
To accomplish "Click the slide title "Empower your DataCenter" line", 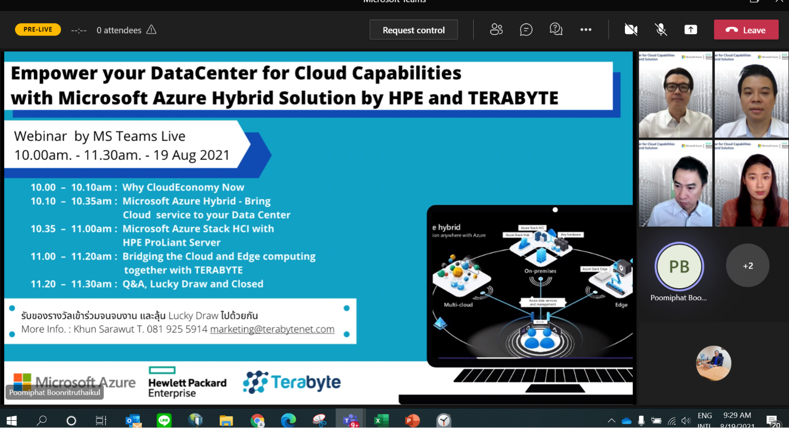I will [x=236, y=73].
